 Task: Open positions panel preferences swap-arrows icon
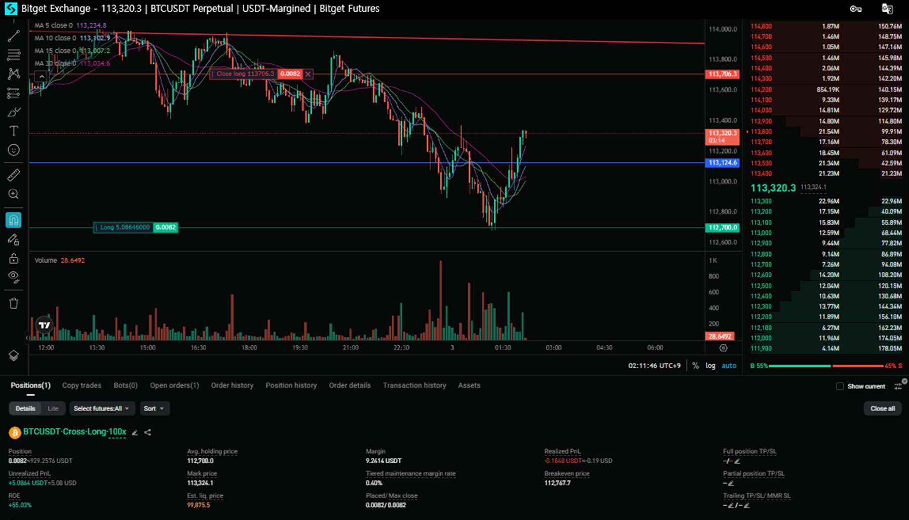tap(898, 386)
